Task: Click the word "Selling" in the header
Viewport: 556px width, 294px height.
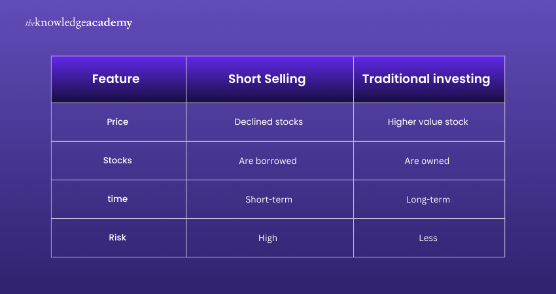Action: click(285, 79)
